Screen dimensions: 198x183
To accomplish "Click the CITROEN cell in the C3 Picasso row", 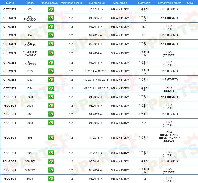I will 10,18.
